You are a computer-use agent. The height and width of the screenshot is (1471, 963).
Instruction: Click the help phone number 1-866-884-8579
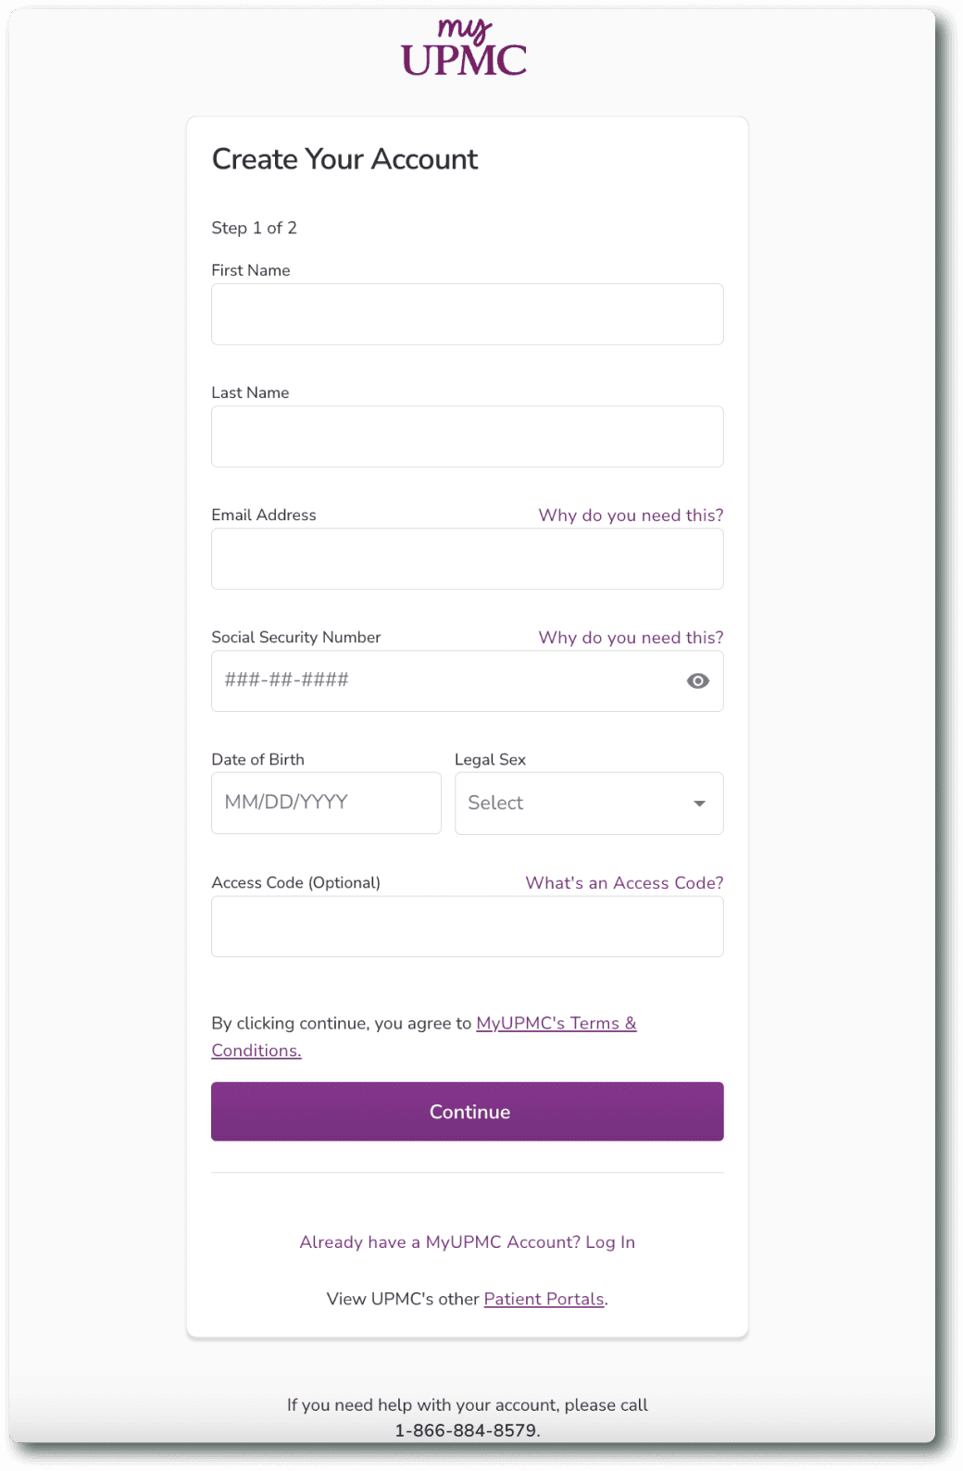[x=467, y=1429]
